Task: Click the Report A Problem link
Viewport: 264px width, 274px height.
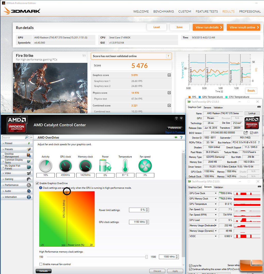Action: point(175,132)
